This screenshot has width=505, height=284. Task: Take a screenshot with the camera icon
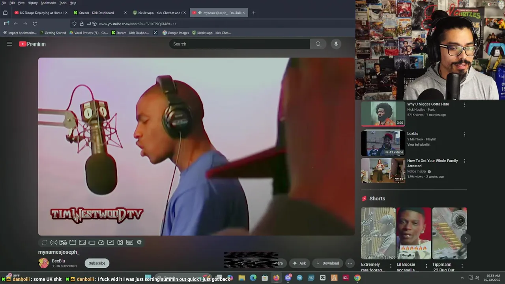pos(120,242)
